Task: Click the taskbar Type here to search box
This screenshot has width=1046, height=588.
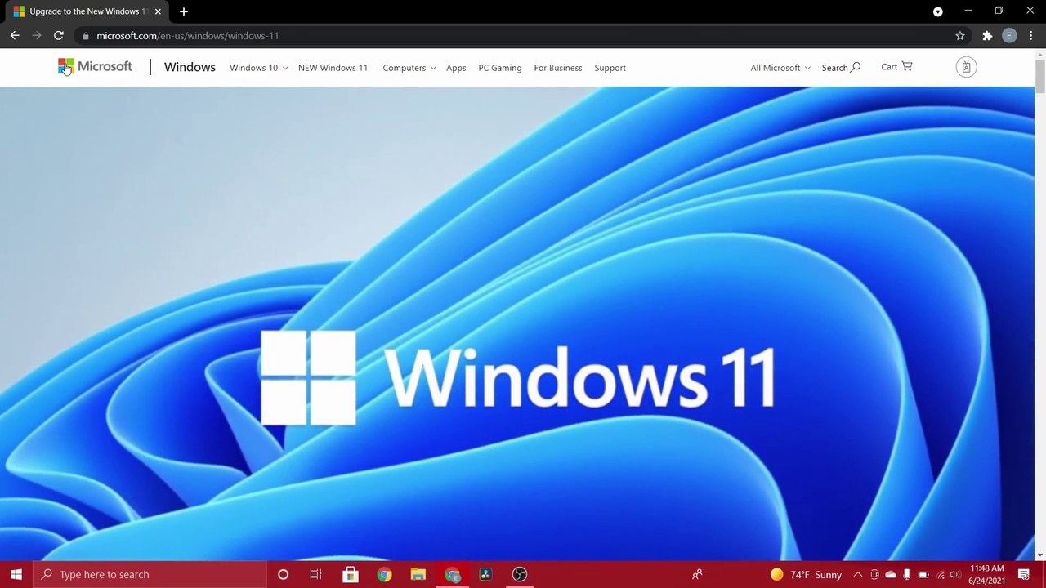Action: pyautogui.click(x=150, y=574)
